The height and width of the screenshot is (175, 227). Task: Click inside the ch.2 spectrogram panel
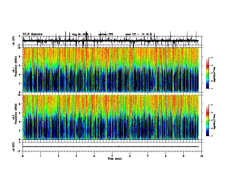(111, 117)
